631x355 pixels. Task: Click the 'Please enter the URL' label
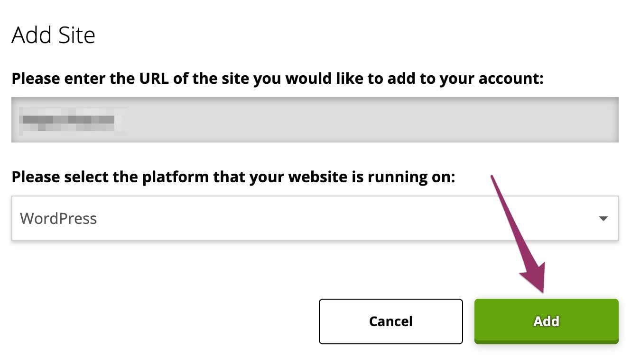[277, 78]
